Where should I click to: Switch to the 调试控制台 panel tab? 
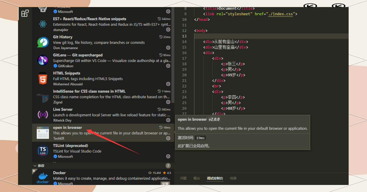click(215, 178)
